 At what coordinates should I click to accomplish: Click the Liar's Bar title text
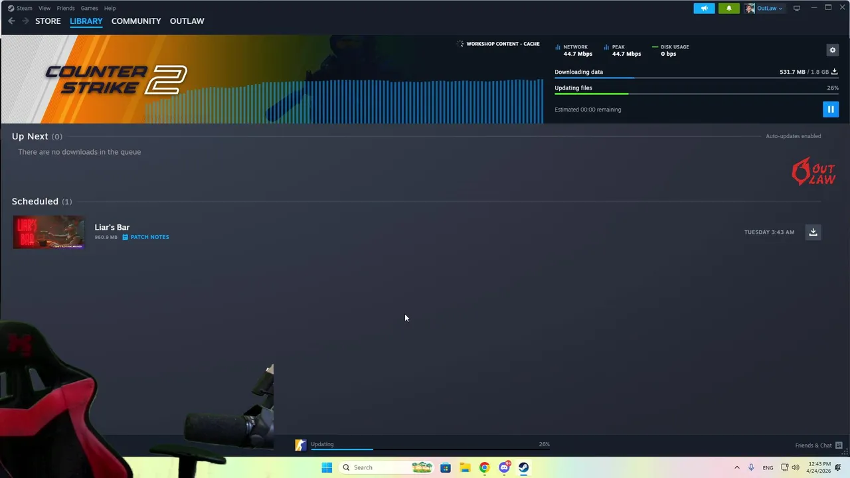[112, 227]
